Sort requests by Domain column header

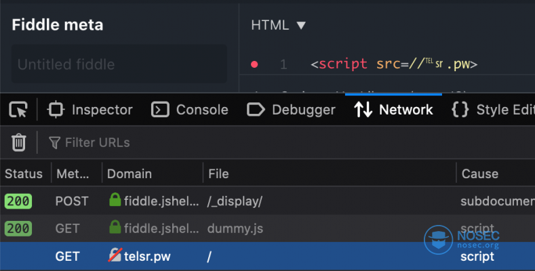pos(130,174)
